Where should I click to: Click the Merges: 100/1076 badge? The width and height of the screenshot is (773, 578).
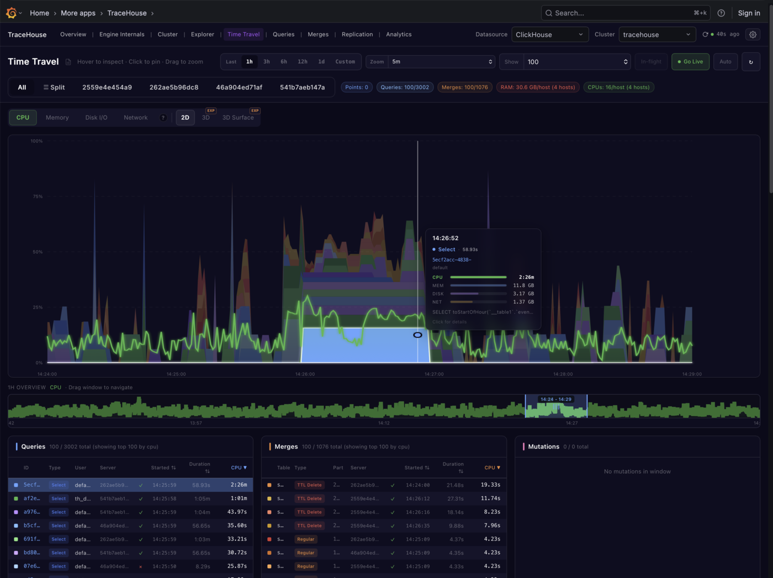coord(465,87)
